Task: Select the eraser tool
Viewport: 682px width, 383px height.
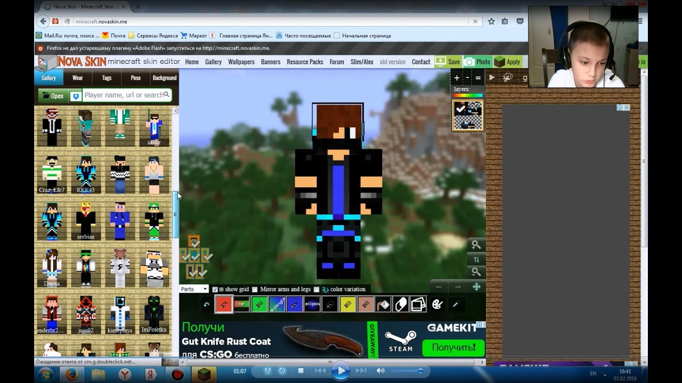Action: [401, 304]
